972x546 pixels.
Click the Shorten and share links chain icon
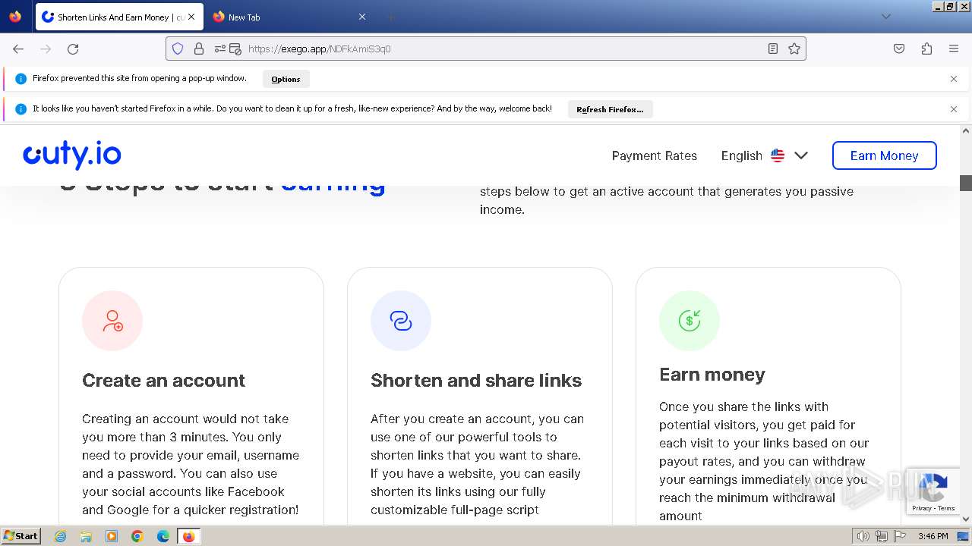[401, 321]
